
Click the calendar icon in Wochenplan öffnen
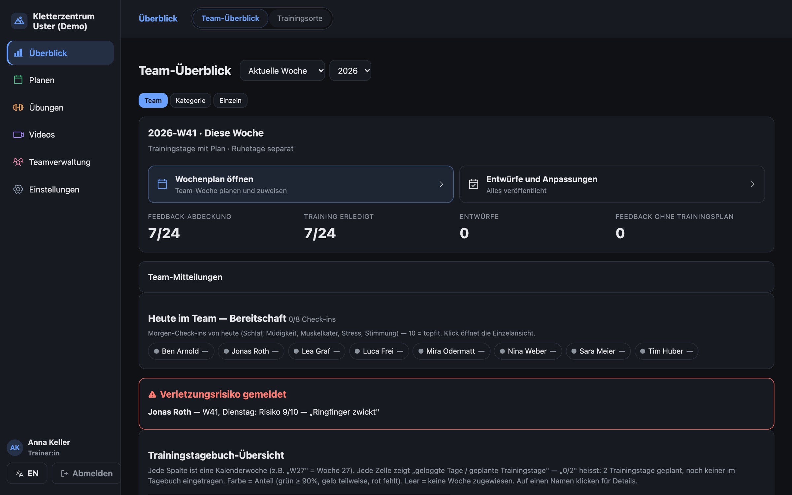point(162,184)
